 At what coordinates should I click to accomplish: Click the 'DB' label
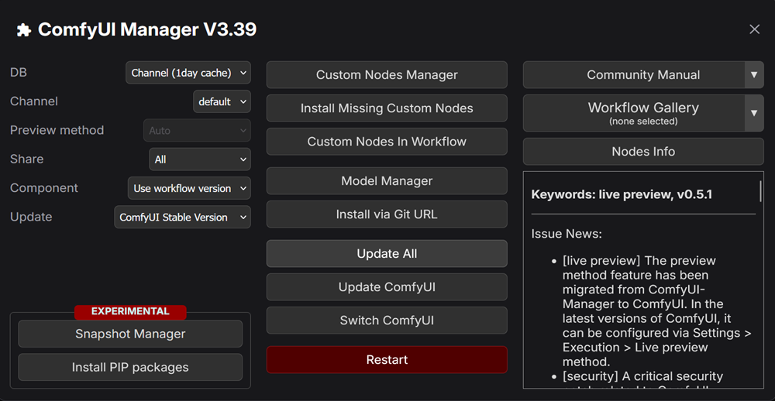19,73
